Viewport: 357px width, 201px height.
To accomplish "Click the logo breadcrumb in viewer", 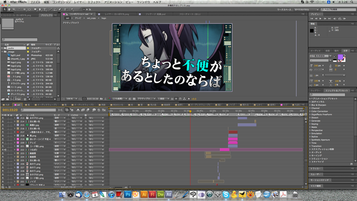I will click(x=104, y=18).
